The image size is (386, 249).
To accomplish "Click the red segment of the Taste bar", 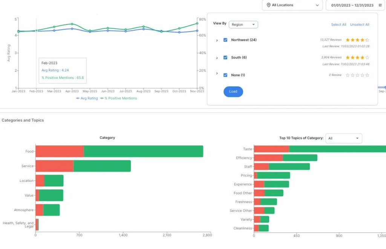I will tap(271, 149).
